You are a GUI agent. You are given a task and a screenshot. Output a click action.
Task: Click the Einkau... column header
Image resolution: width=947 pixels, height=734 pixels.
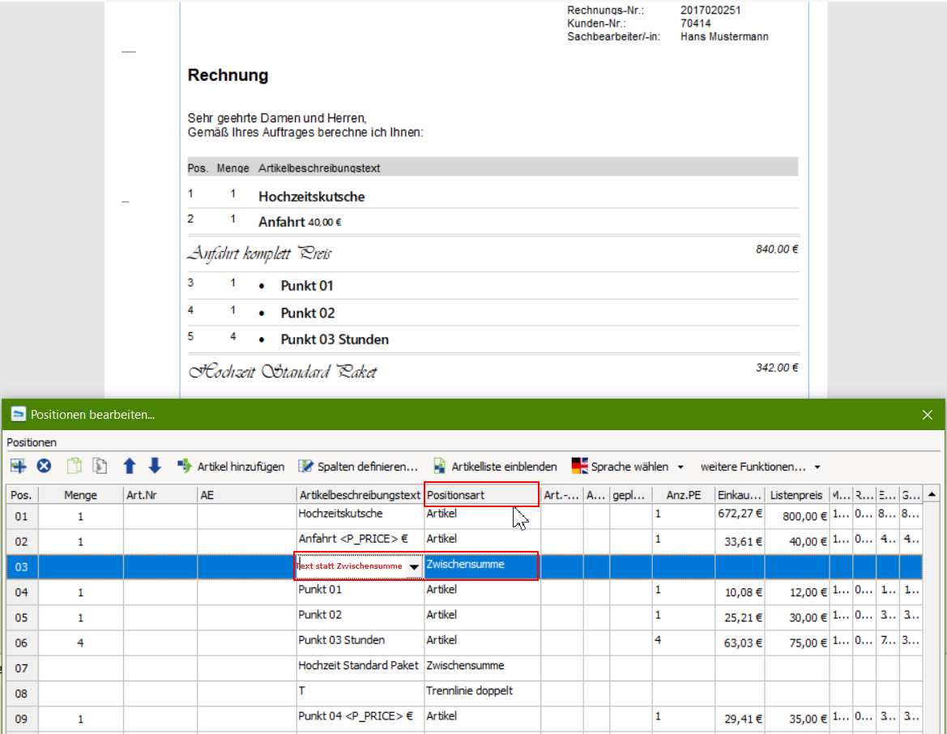[740, 495]
